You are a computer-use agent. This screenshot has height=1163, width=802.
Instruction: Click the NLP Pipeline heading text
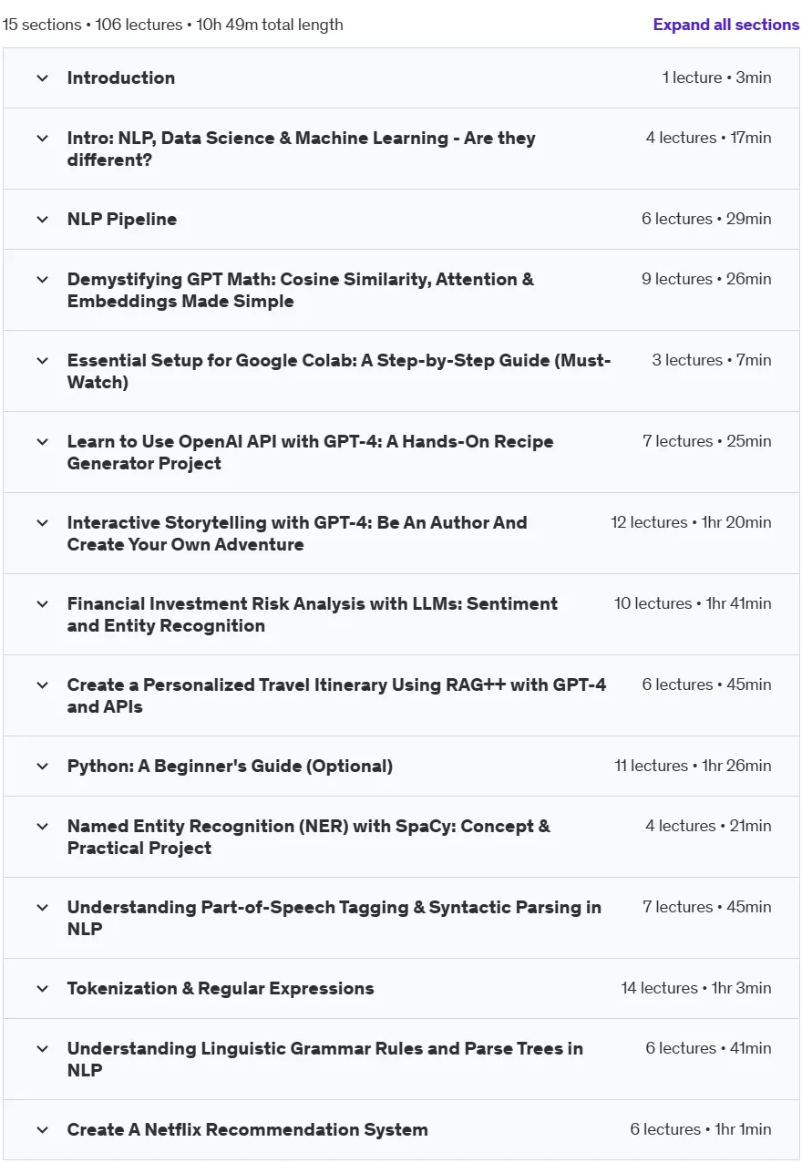[x=122, y=220]
